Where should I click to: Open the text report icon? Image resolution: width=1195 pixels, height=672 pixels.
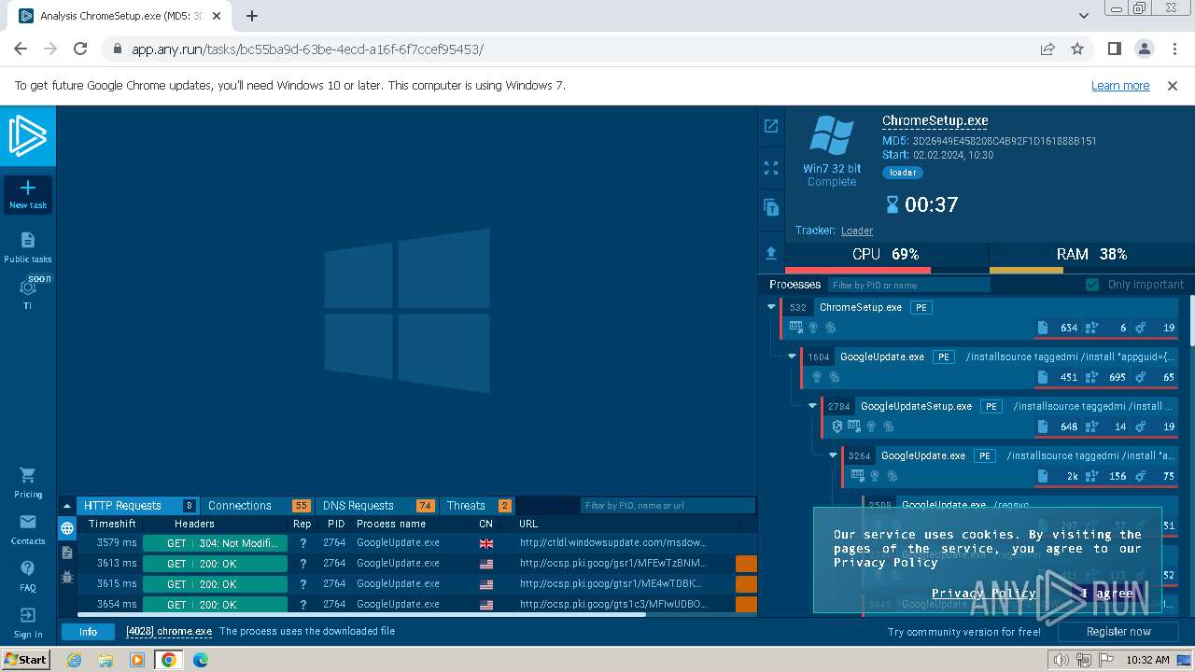pos(771,207)
